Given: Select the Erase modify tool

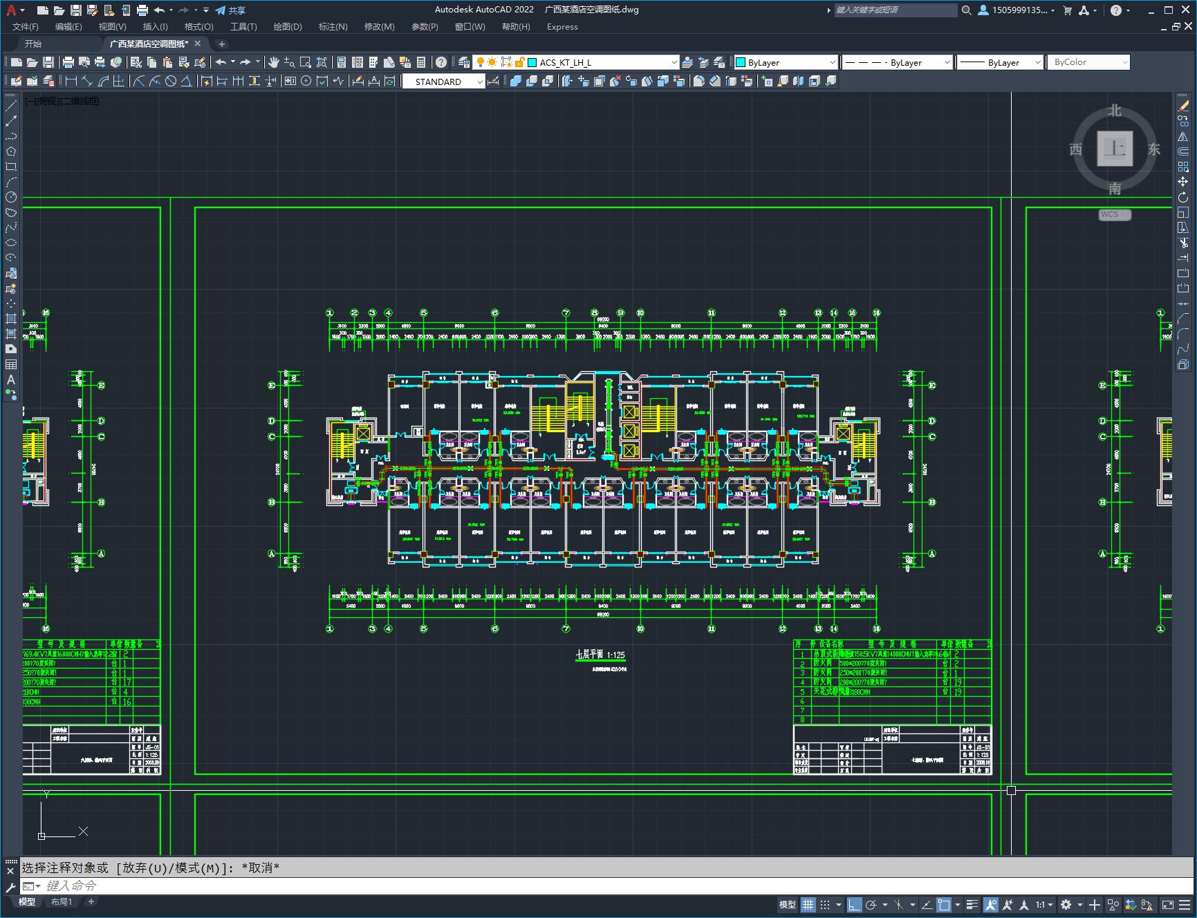Looking at the screenshot, I should point(1183,106).
